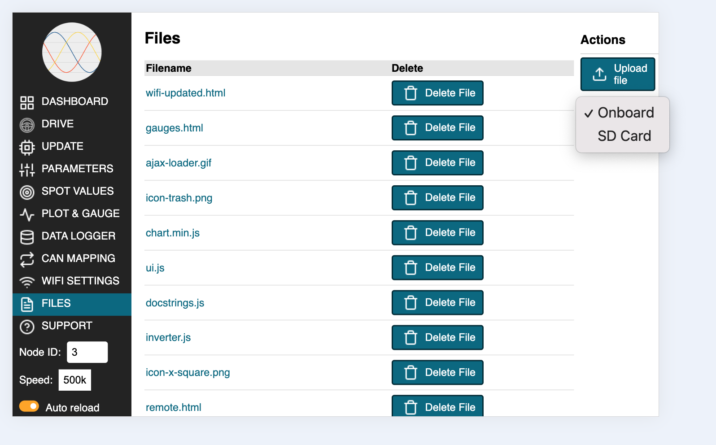This screenshot has width=716, height=445.
Task: Go to the Files sidebar item
Action: click(56, 303)
